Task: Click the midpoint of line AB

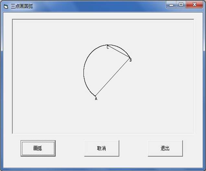Action: pos(113,77)
